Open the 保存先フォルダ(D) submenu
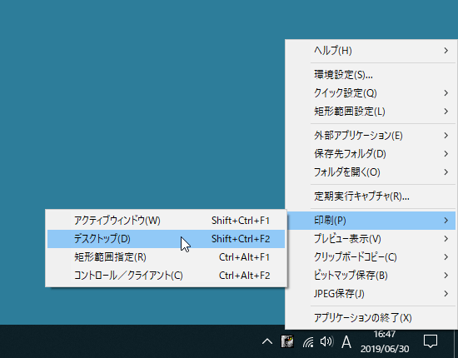Screen dimensions: 458x358 tap(371, 154)
